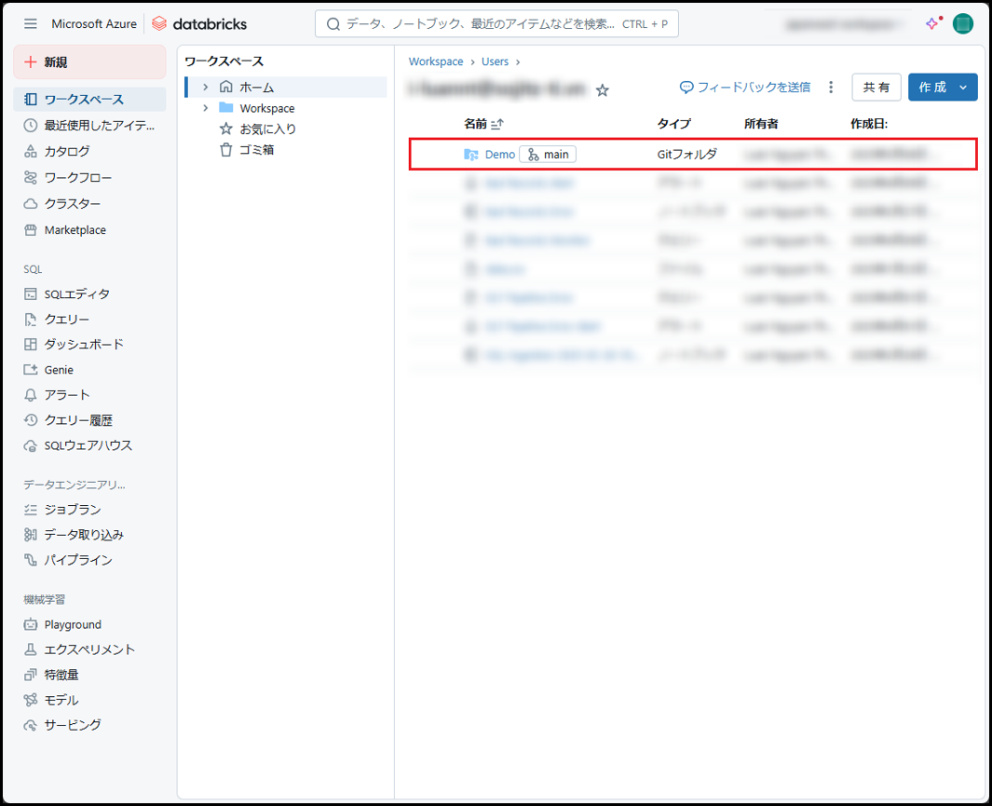Open クエリー from sidebar
The height and width of the screenshot is (806, 992).
[x=89, y=320]
